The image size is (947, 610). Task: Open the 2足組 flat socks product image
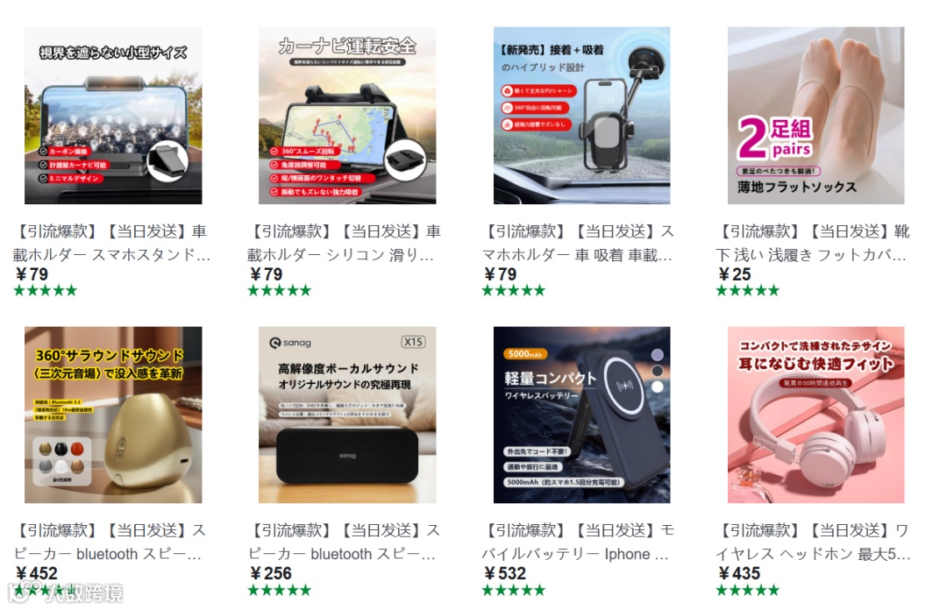pos(816,116)
